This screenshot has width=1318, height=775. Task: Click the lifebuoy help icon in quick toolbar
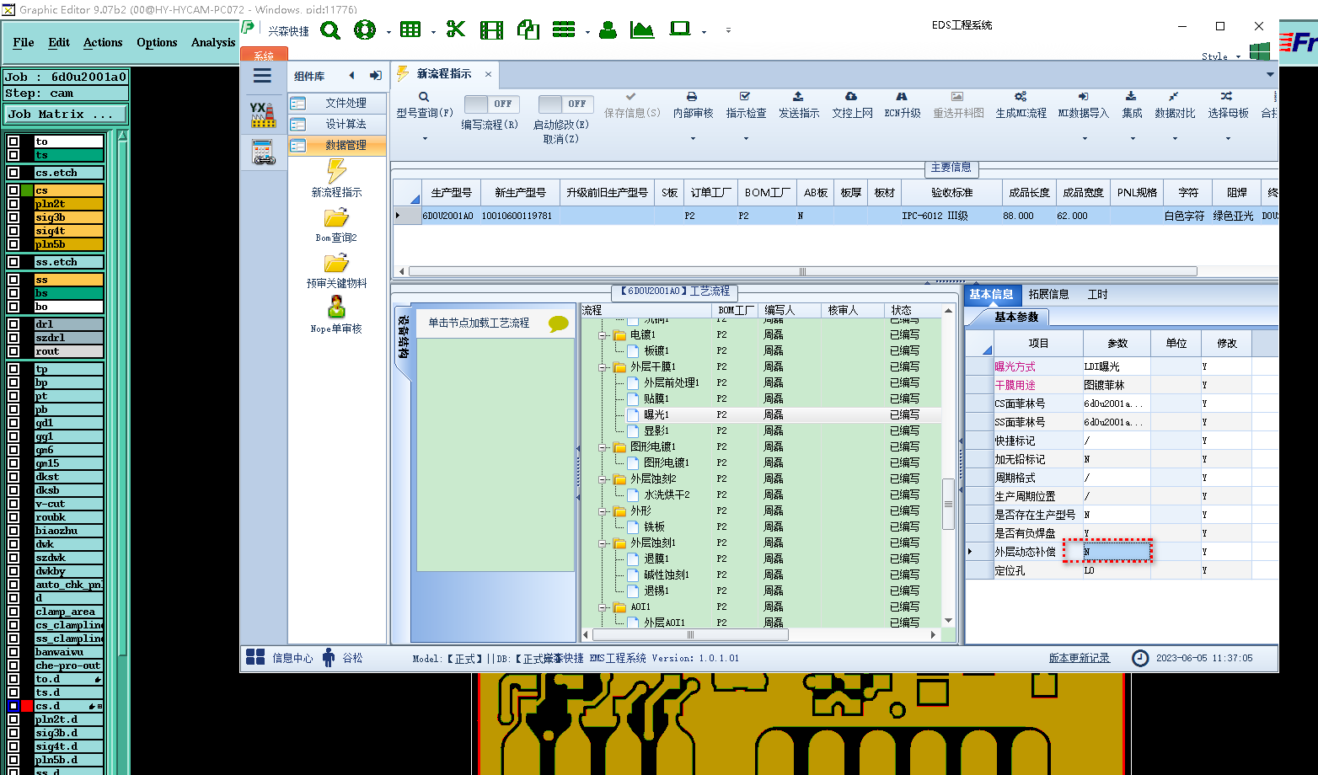pos(365,30)
